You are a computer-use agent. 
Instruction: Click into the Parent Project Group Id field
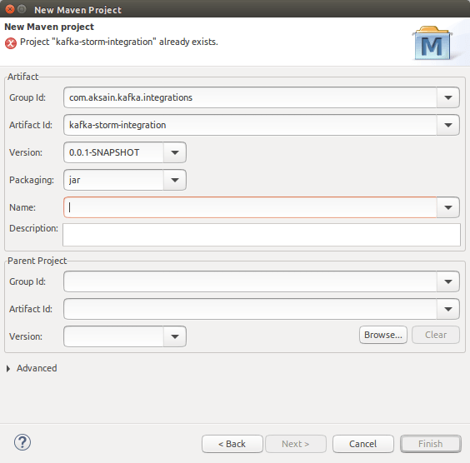point(250,281)
